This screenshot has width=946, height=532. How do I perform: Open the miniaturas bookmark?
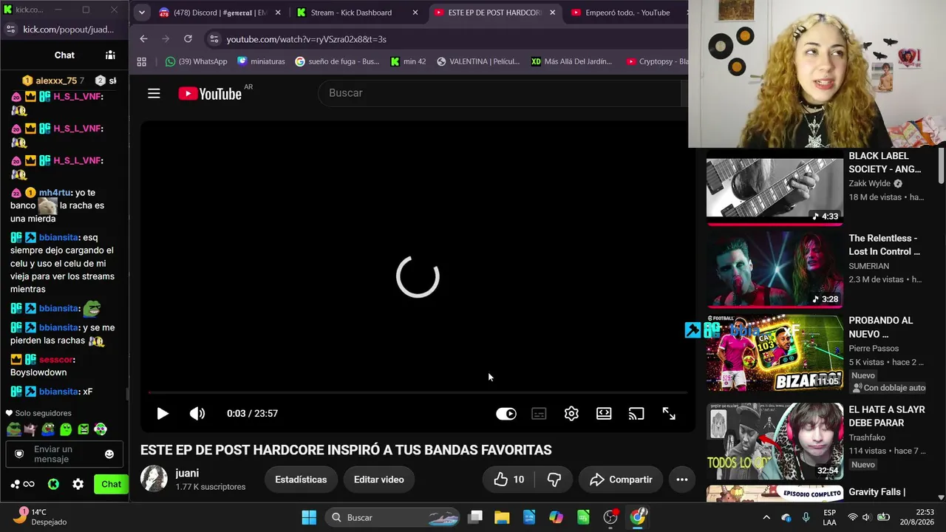(x=261, y=62)
